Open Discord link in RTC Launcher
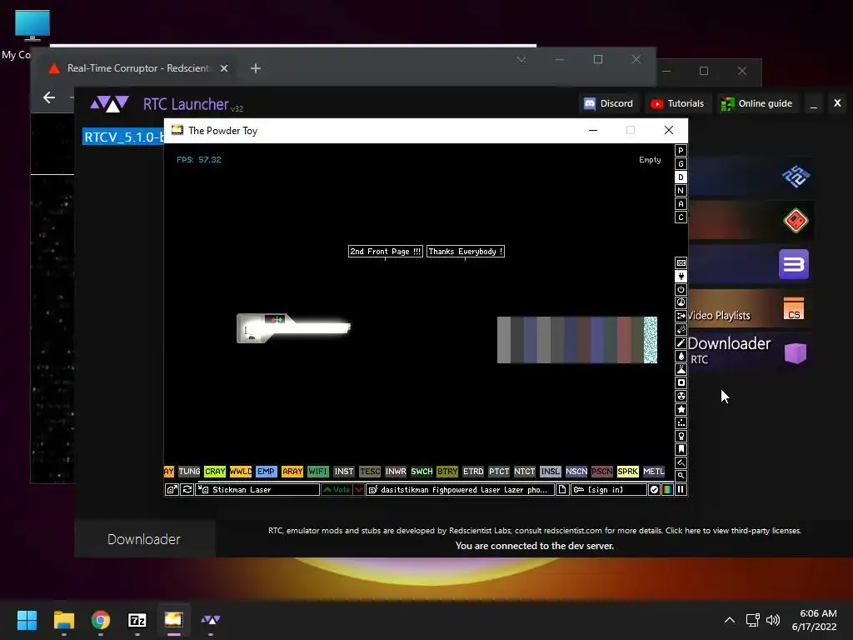853x640 pixels. tap(608, 103)
